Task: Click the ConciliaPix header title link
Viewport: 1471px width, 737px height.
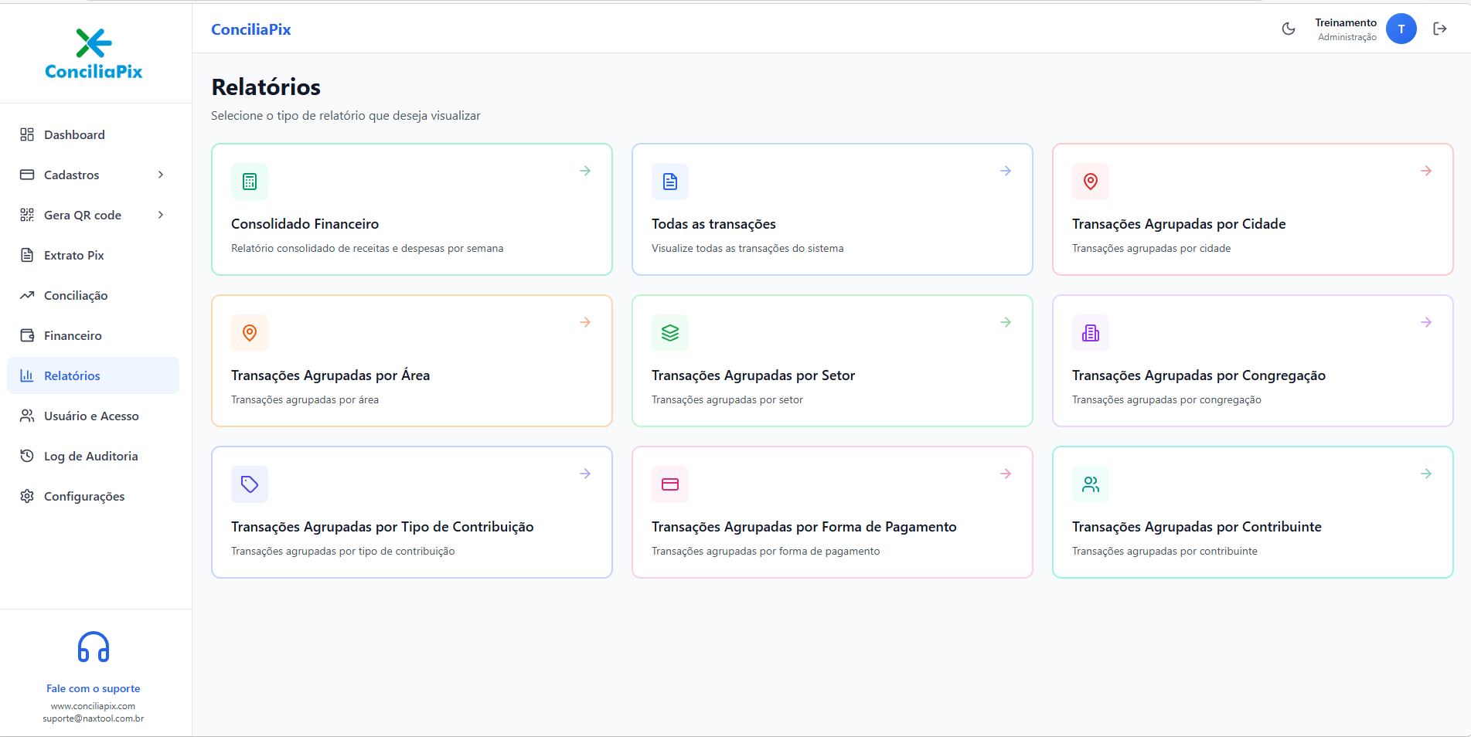Action: point(251,29)
